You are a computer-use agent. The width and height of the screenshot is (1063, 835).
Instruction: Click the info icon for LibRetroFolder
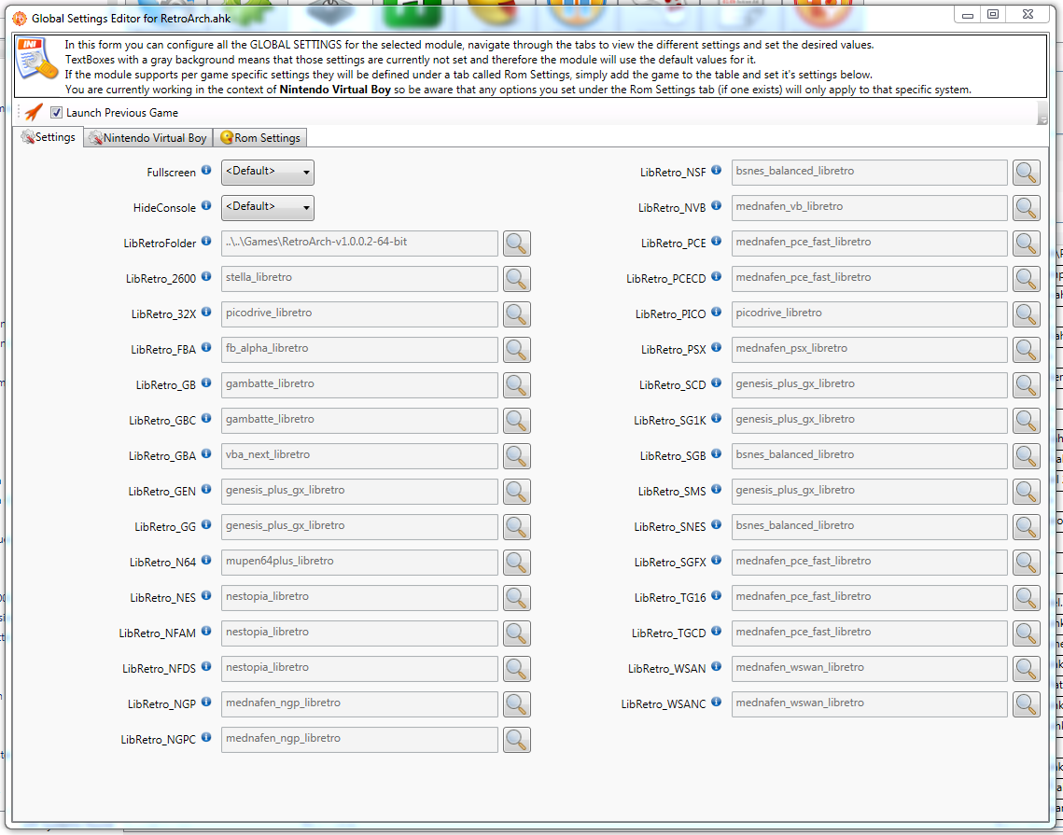pos(206,242)
